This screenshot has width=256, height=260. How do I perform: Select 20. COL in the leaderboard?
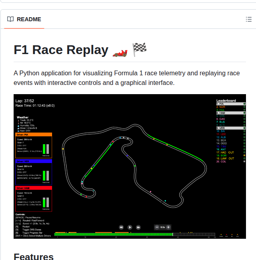231,161
